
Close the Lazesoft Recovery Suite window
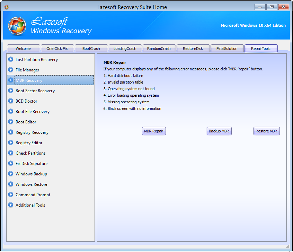tap(283, 7)
